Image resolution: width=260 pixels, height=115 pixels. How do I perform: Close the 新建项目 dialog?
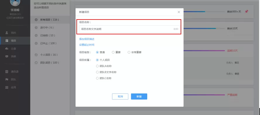pyautogui.click(x=179, y=12)
